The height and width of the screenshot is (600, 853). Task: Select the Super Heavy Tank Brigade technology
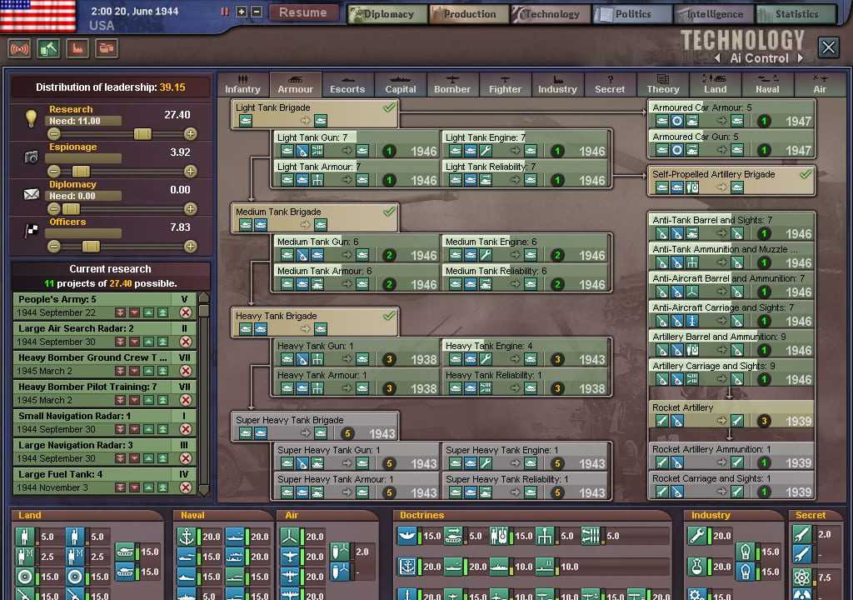point(316,427)
